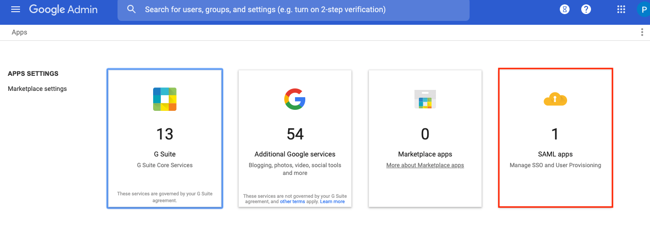This screenshot has height=225, width=650.
Task: Open the Marketplace apps card title
Action: click(x=425, y=154)
